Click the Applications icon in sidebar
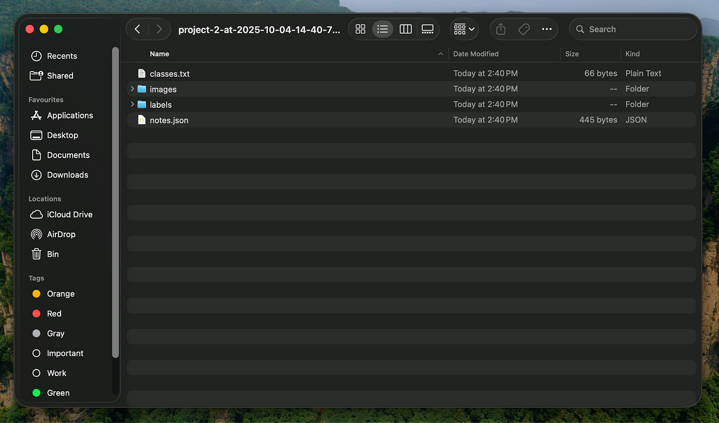The width and height of the screenshot is (719, 423). click(x=36, y=115)
